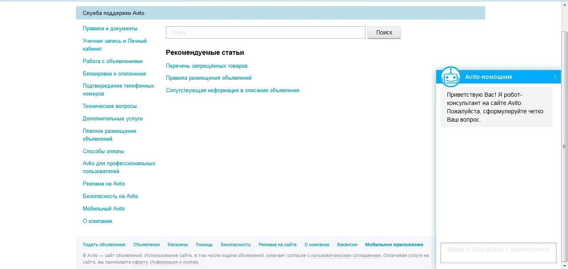Open Правила и документы section
This screenshot has height=269, width=568.
tap(110, 29)
